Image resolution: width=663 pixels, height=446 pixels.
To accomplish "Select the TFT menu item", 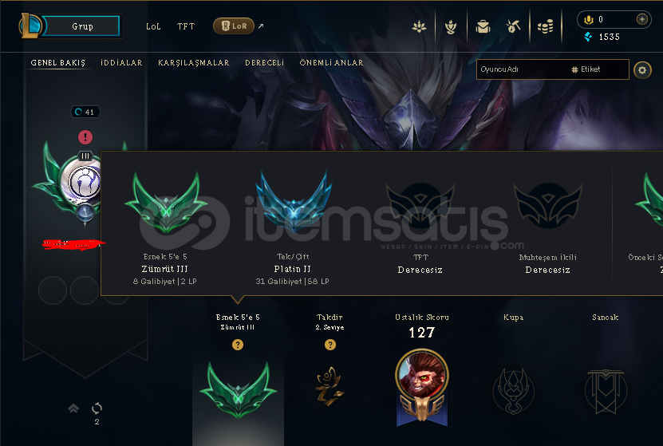I will click(186, 26).
